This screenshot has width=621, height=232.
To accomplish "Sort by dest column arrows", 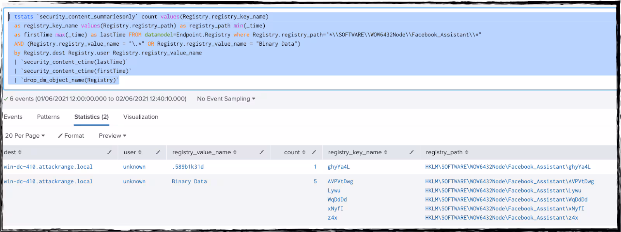I will point(20,152).
